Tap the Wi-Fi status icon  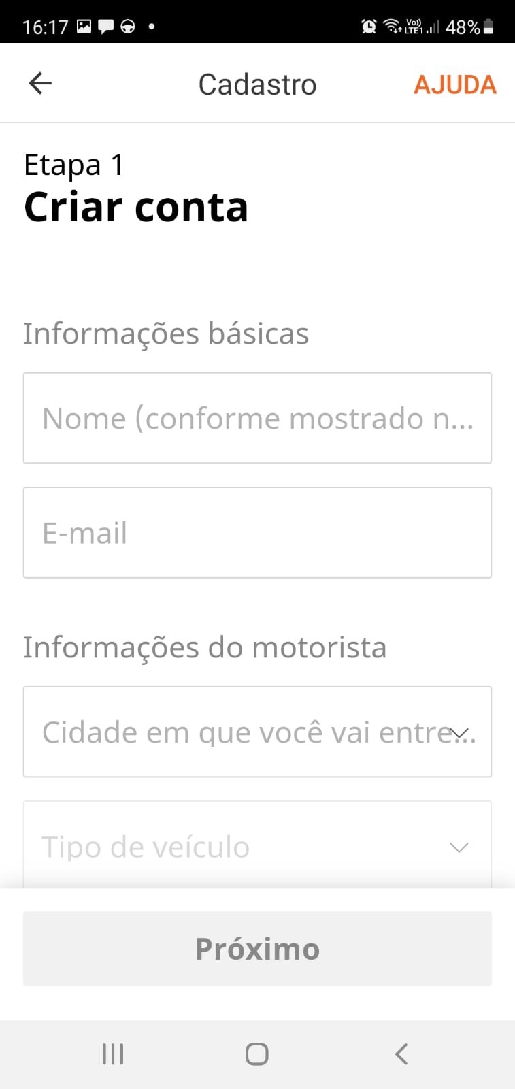point(392,27)
